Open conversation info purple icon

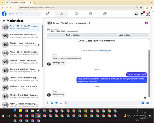[146, 23]
